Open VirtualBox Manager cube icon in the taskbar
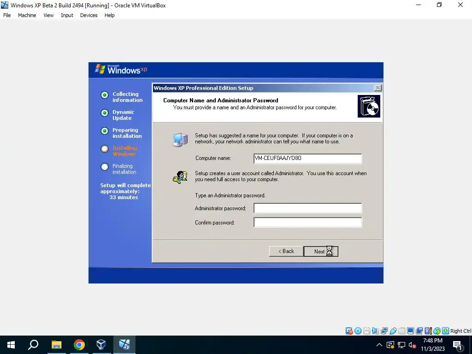This screenshot has height=354, width=472. (x=101, y=345)
